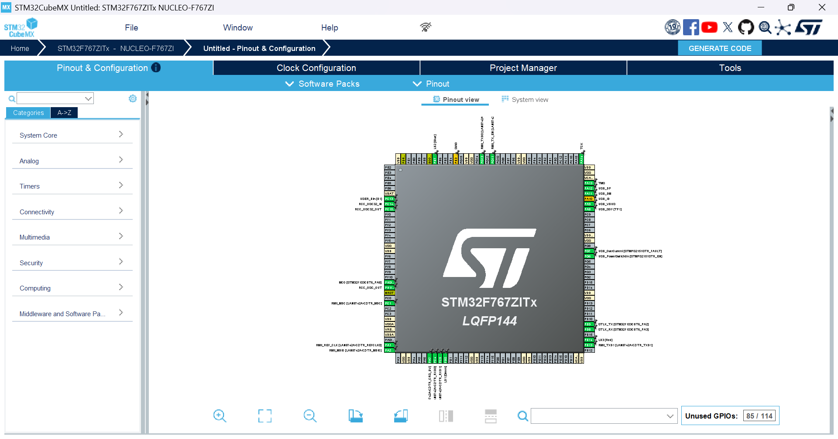Go to Home breadcrumb
The image size is (838, 439).
(20, 48)
